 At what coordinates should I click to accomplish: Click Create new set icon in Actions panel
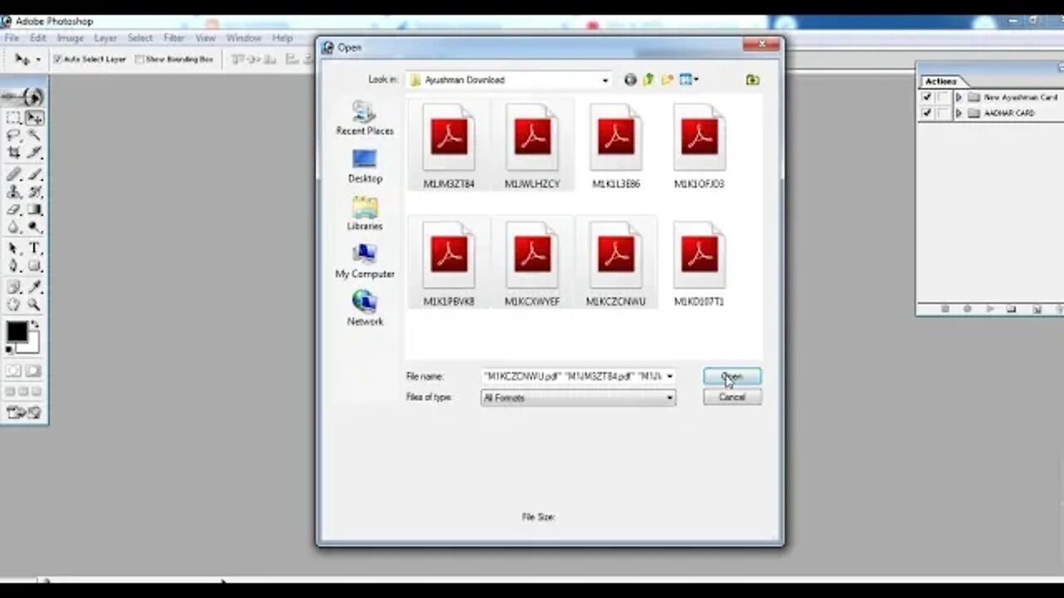[x=1011, y=309]
